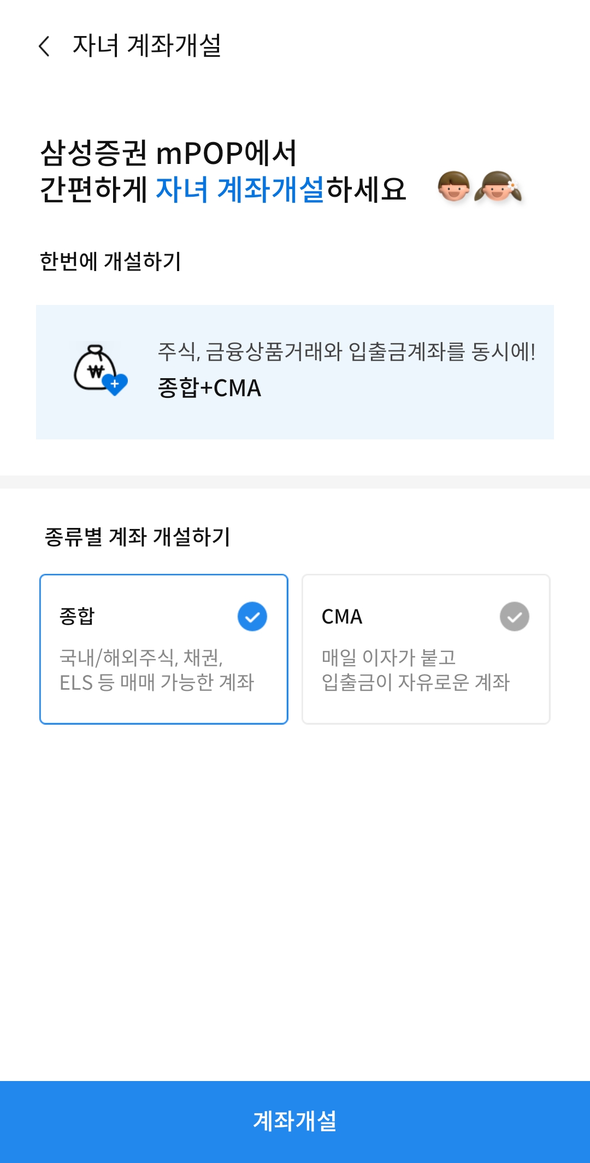Click the light blue promotional banner area
The image size is (590, 1163).
pyautogui.click(x=295, y=372)
